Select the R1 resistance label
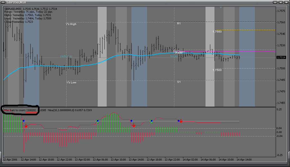The height and width of the screenshot is (167, 290). [x=179, y=24]
